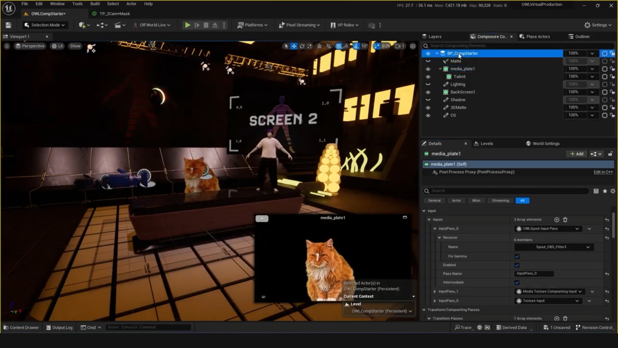
Task: Open the Output Log
Action: (60, 328)
